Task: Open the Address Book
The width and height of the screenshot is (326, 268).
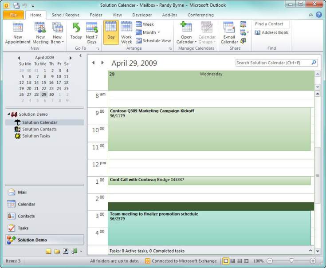Action: [271, 33]
